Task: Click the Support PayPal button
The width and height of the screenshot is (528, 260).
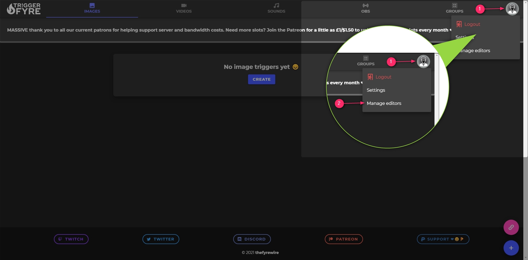Action: (x=443, y=239)
